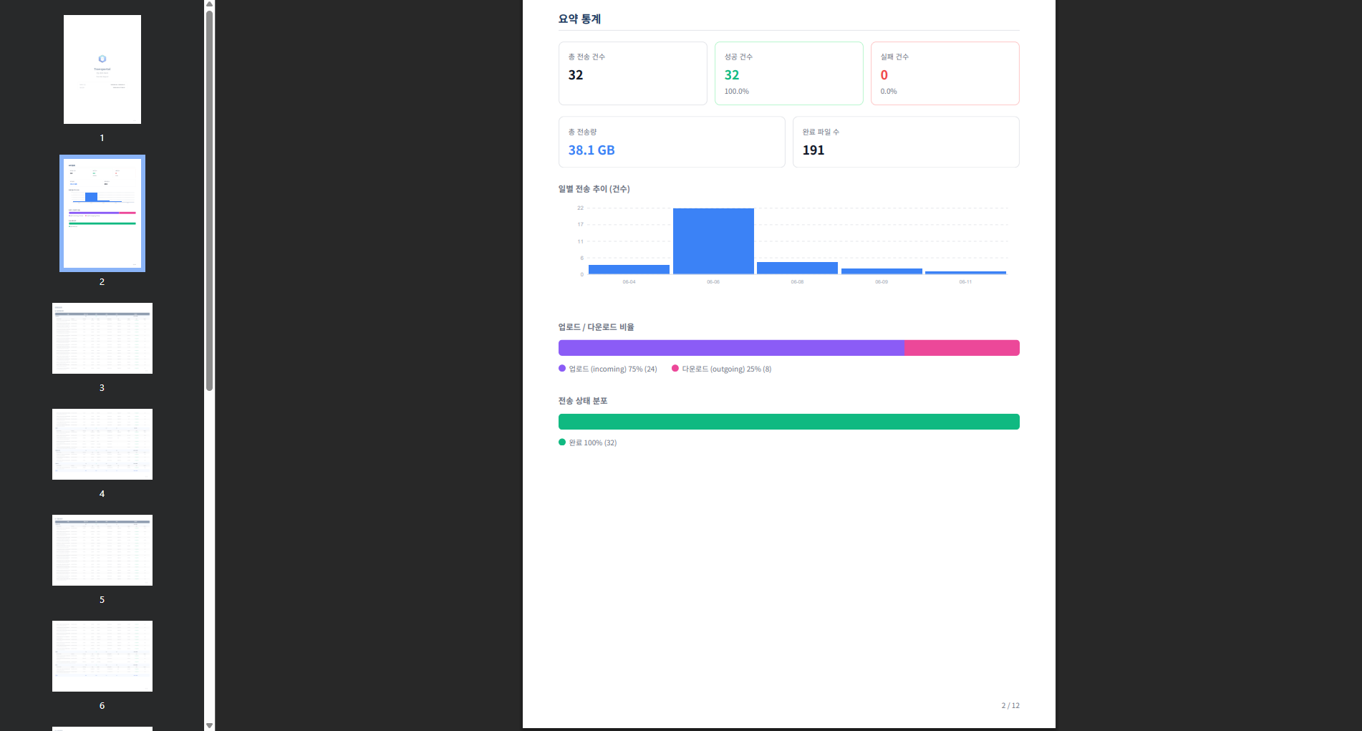This screenshot has height=731, width=1362.
Task: Click the '업로드 / 다운로드 비율' heading
Action: pos(597,327)
